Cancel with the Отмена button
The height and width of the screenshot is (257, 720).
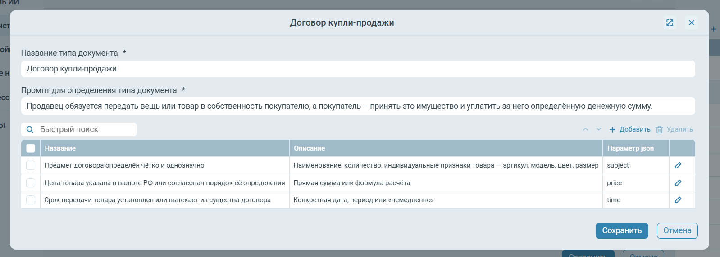pos(677,230)
